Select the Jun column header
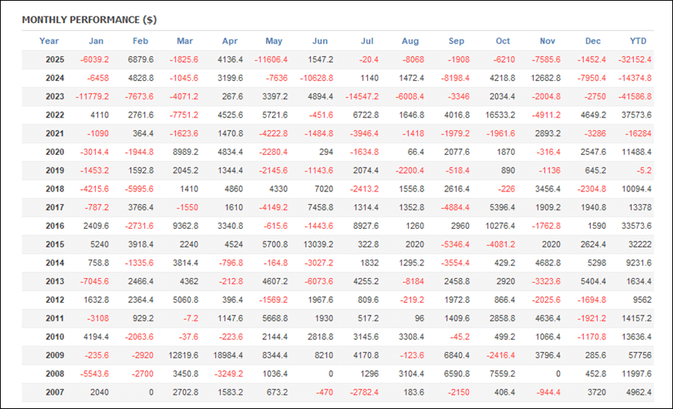Viewport: 673px width, 409px height. pyautogui.click(x=319, y=41)
